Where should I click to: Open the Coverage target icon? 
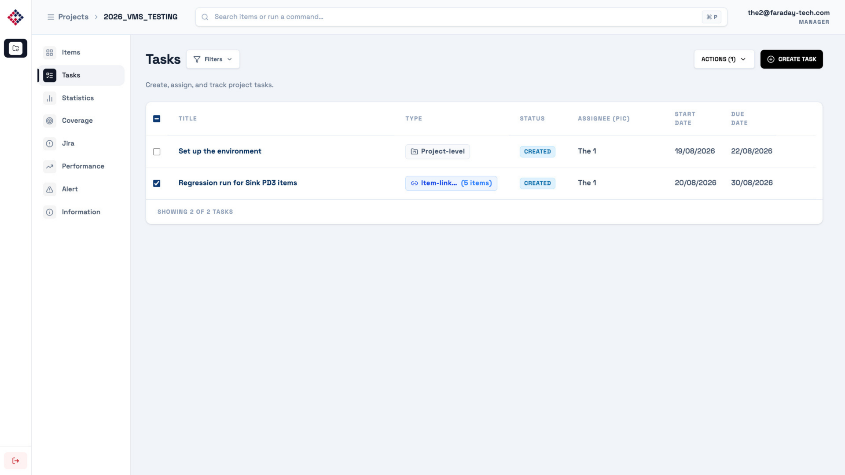click(50, 121)
